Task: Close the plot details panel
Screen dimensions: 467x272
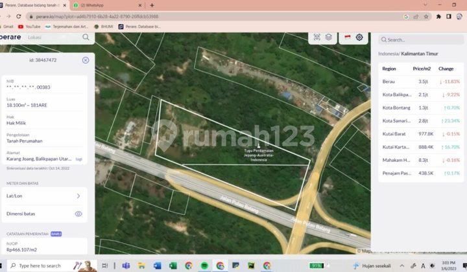Action: (86, 60)
